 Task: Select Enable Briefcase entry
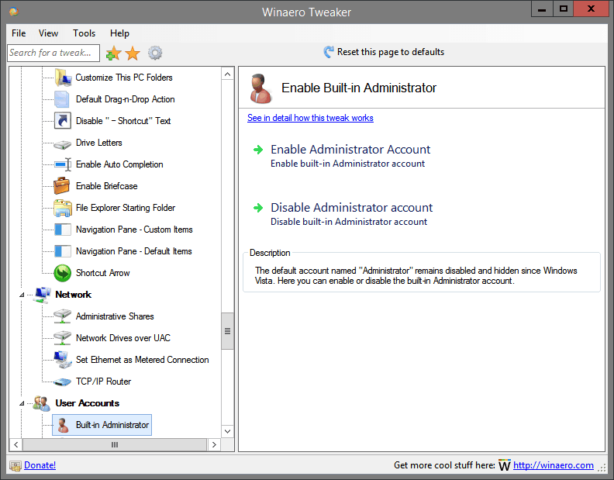click(x=106, y=186)
